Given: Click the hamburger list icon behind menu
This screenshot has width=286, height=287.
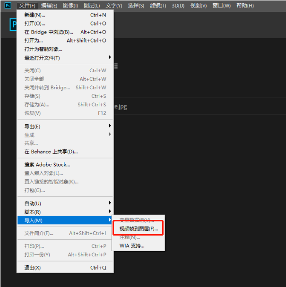Looking at the screenshot, I should [x=116, y=66].
